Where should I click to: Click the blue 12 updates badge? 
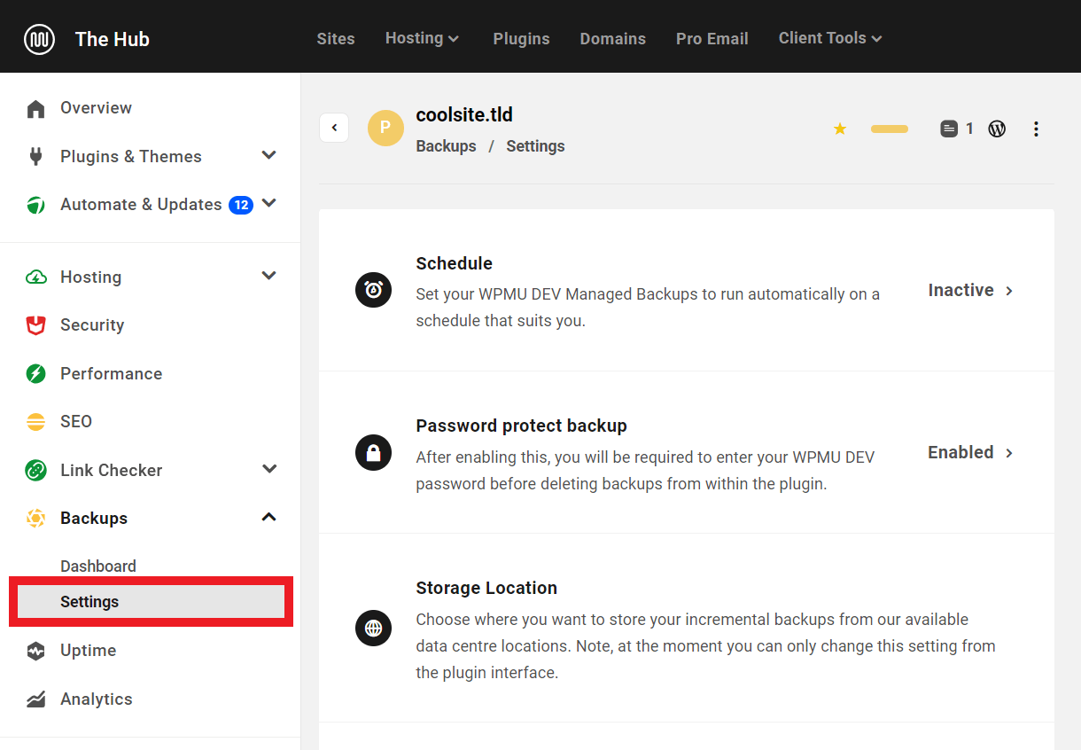click(x=241, y=205)
